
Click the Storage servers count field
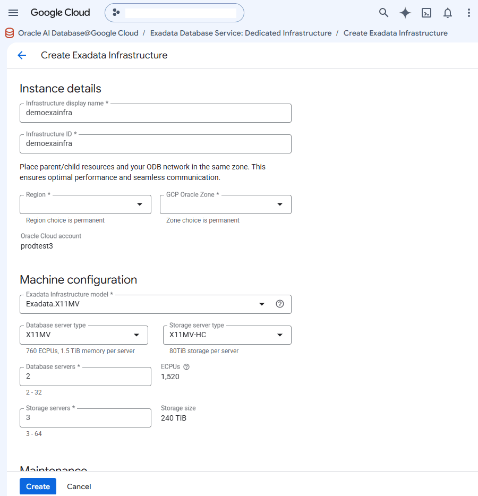[86, 418]
